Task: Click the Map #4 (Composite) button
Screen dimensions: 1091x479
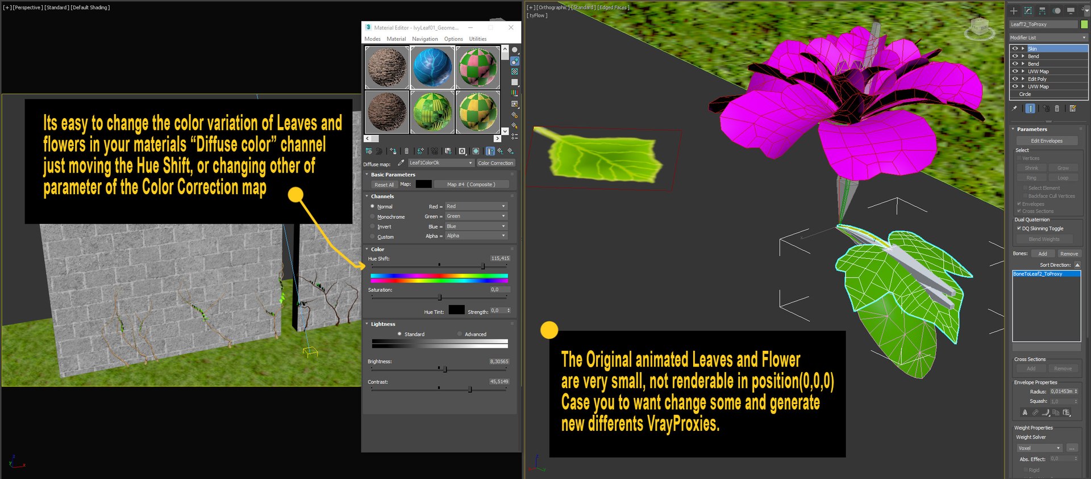Action: (x=471, y=184)
